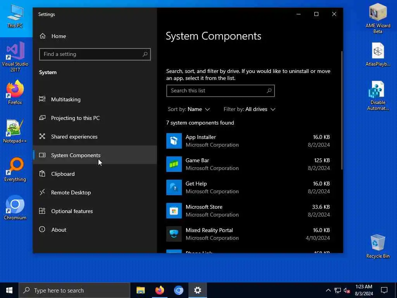
Task: Go to Clipboard settings
Action: coord(95,173)
